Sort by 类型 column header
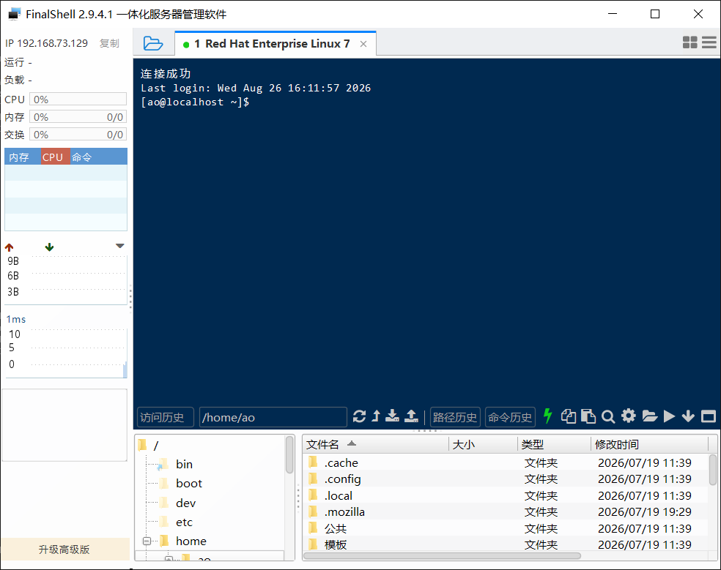The height and width of the screenshot is (570, 721). coord(554,444)
